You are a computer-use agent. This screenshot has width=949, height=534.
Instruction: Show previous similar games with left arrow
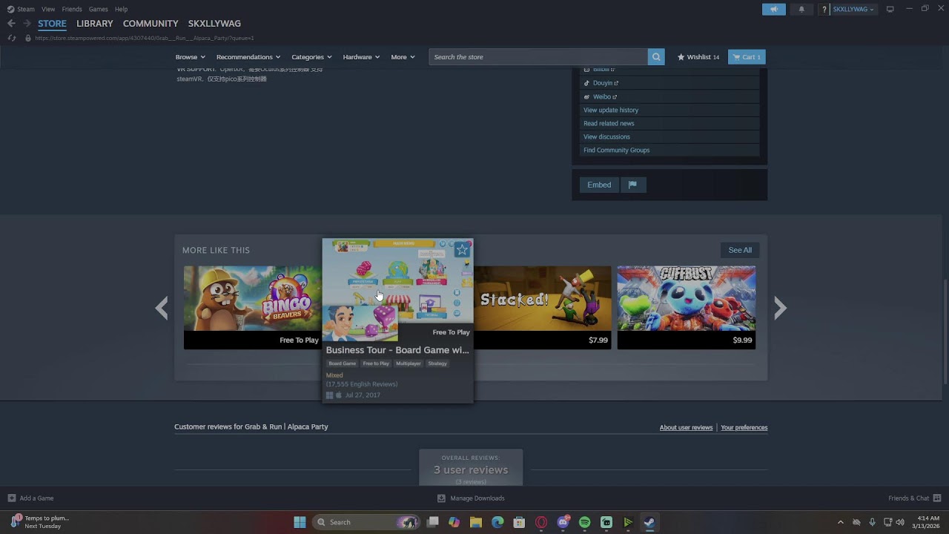162,308
